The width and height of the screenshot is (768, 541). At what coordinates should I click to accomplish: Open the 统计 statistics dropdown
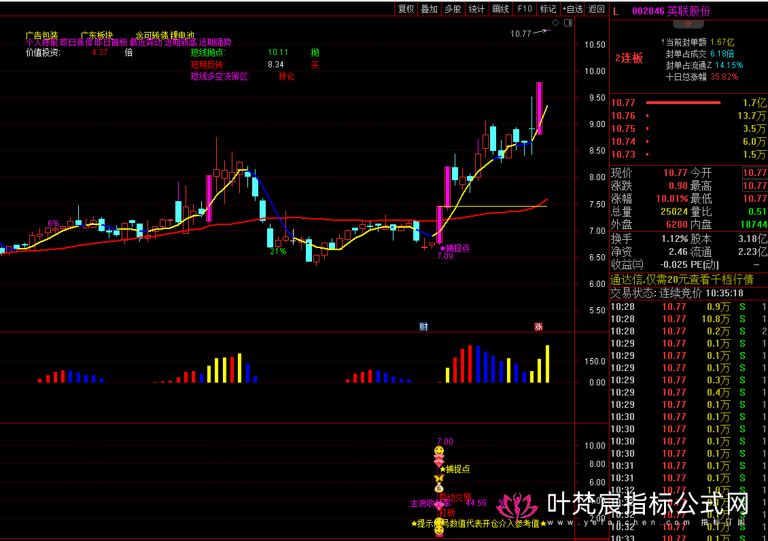coord(477,9)
